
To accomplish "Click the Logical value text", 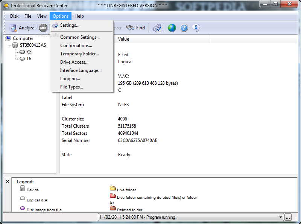I will point(125,62).
